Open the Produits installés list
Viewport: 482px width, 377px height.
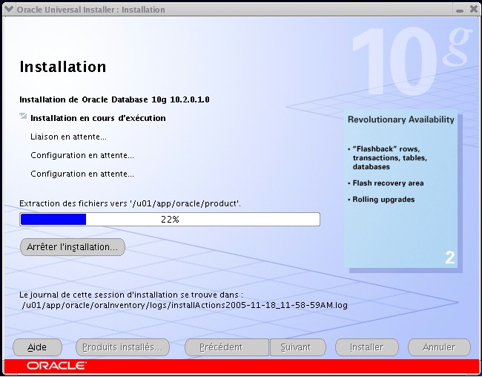[x=122, y=347]
